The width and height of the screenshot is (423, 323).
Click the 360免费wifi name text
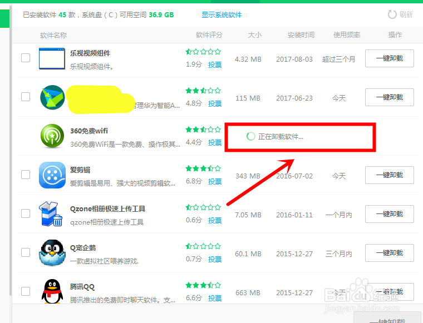point(89,131)
